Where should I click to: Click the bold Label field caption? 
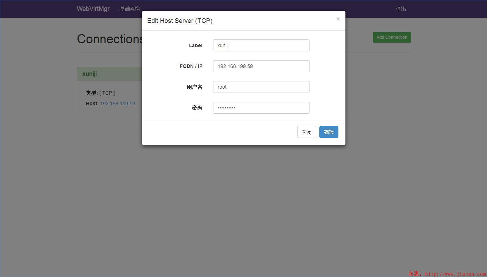coord(195,45)
